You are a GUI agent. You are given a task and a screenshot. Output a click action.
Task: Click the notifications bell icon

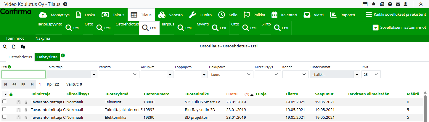point(374,4)
